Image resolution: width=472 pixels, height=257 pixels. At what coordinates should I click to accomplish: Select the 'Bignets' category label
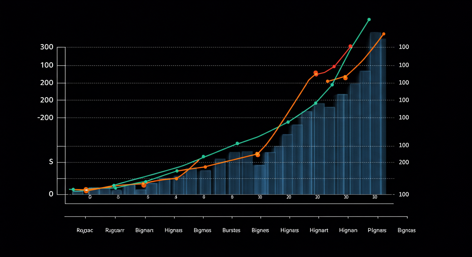coord(260,231)
